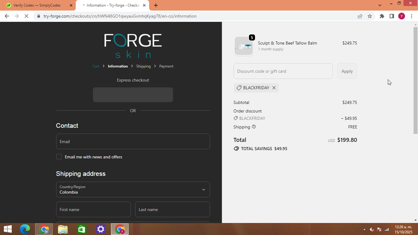
Task: Focus the Email input field
Action: [133, 141]
